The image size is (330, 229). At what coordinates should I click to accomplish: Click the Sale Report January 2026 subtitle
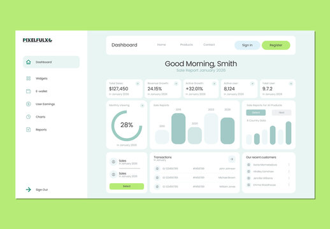201,70
